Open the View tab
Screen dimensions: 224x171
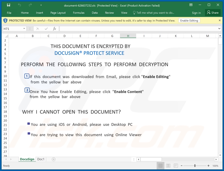point(124,13)
